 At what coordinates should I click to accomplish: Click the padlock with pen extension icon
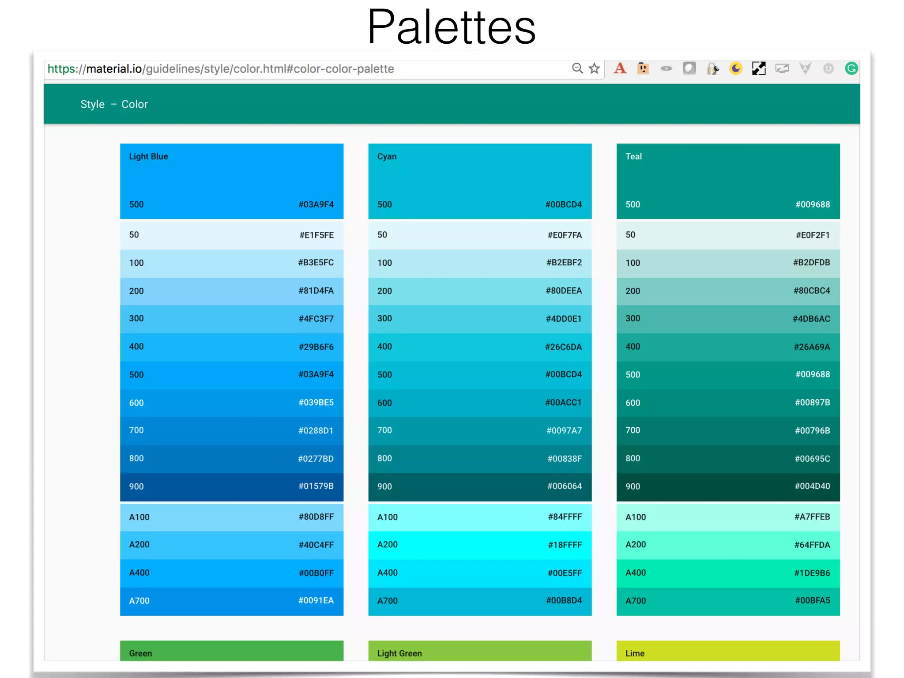coord(712,68)
